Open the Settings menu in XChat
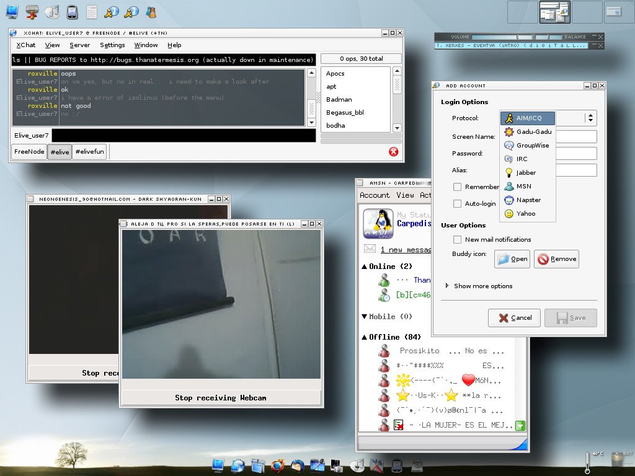The width and height of the screenshot is (635, 476). coord(112,45)
